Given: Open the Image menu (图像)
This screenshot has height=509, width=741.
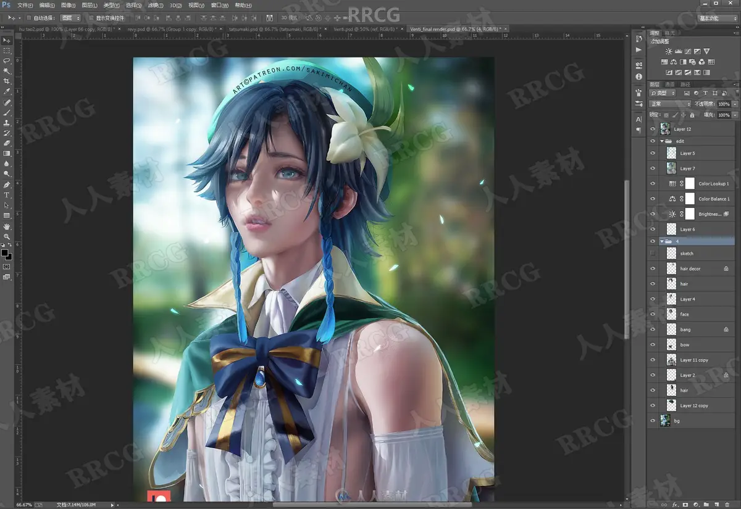Looking at the screenshot, I should click(x=69, y=5).
